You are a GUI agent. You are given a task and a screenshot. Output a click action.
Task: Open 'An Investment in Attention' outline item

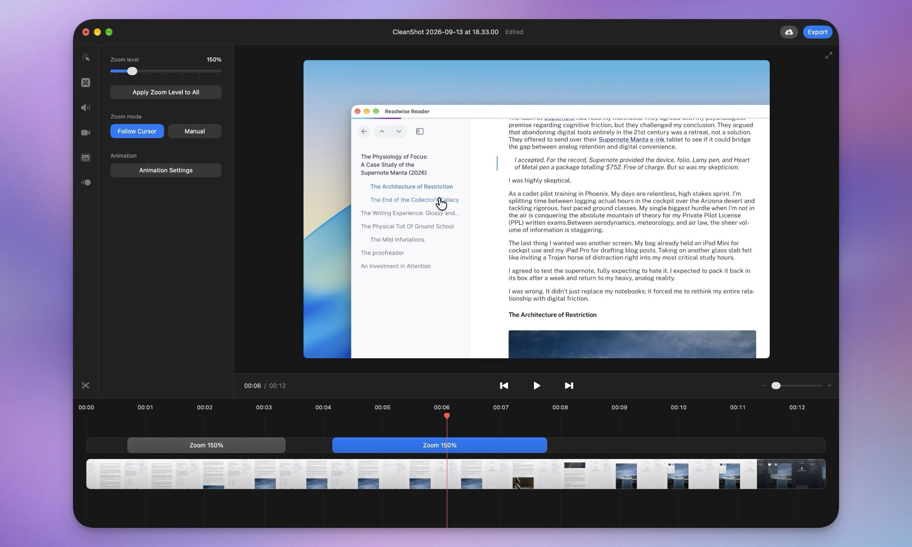[x=396, y=266]
